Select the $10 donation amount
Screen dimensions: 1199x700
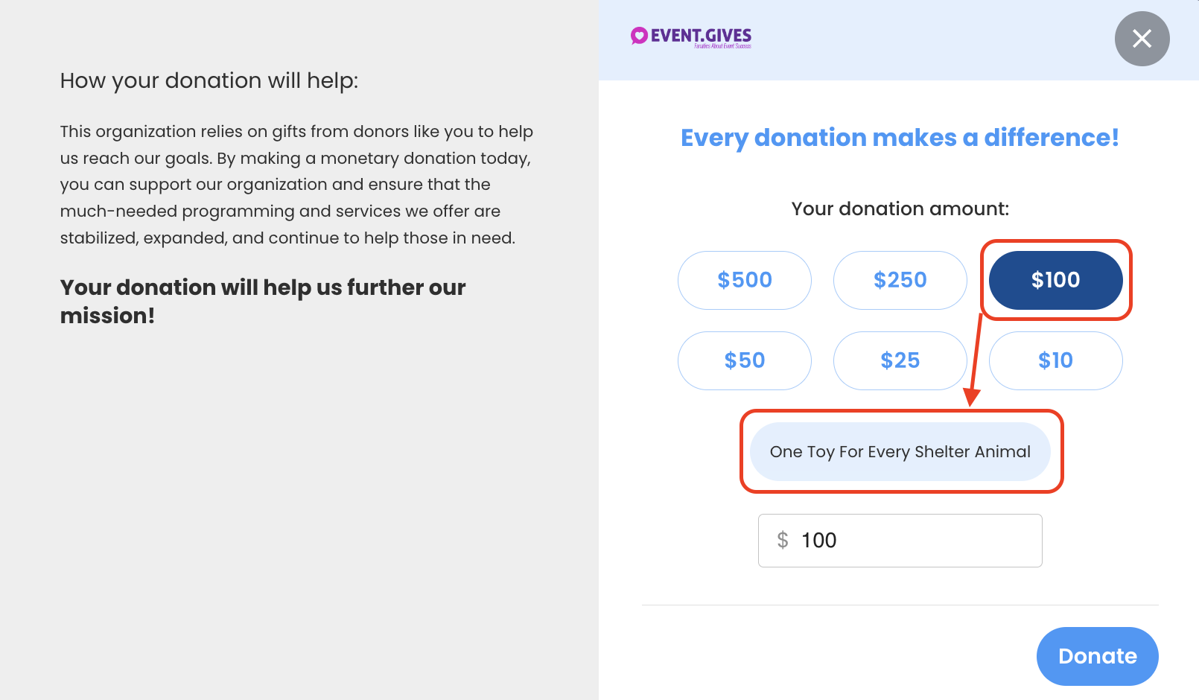click(1055, 360)
